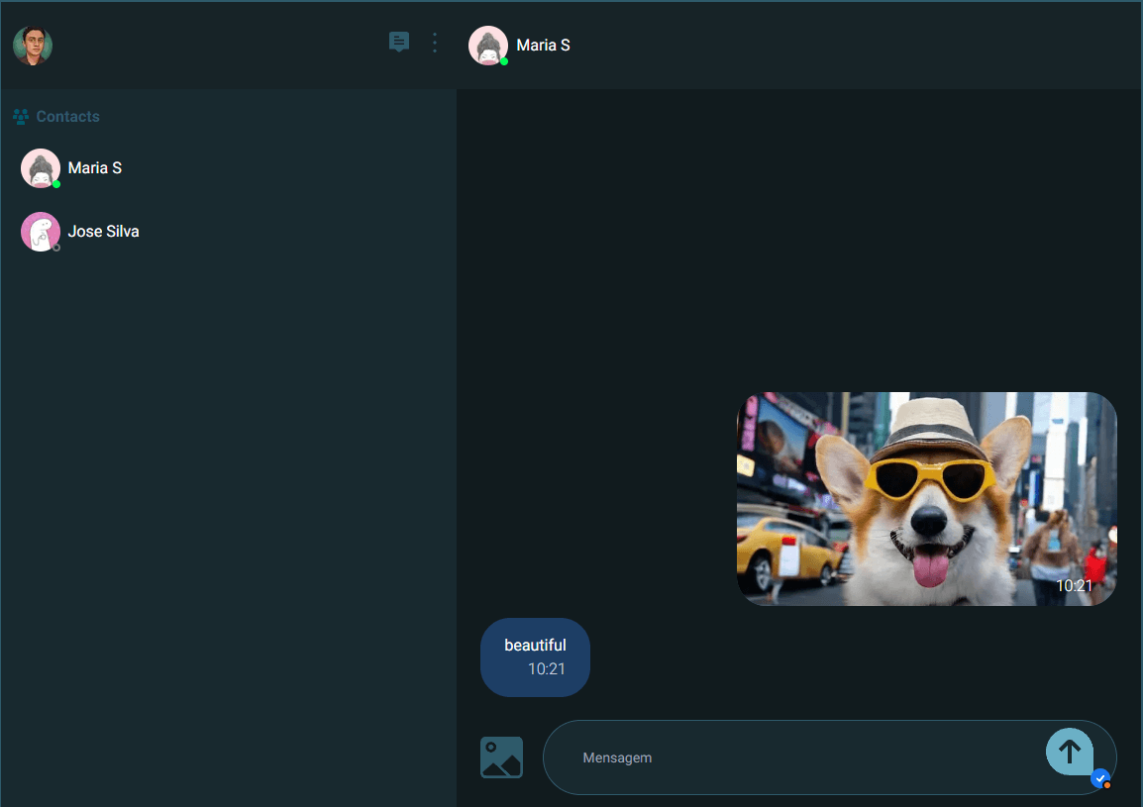The height and width of the screenshot is (807, 1143).
Task: Click the Contacts heading label
Action: (67, 116)
